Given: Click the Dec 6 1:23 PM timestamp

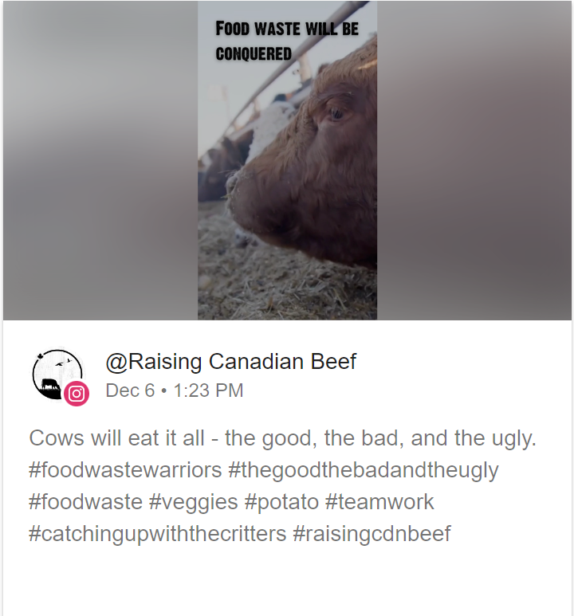Looking at the screenshot, I should pyautogui.click(x=175, y=390).
